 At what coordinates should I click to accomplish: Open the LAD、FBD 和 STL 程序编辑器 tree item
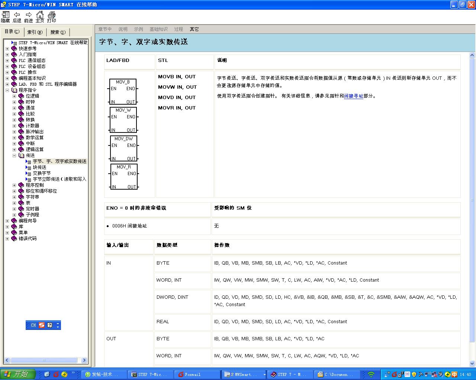coord(48,84)
